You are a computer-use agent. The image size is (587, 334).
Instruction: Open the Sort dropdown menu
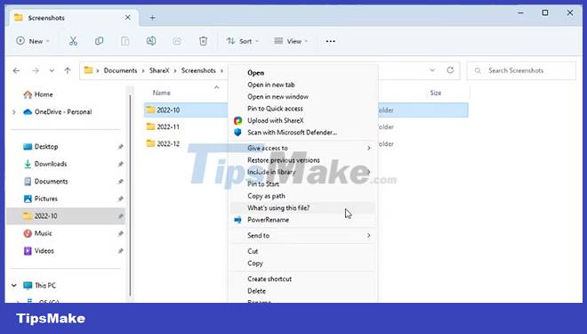tap(242, 41)
